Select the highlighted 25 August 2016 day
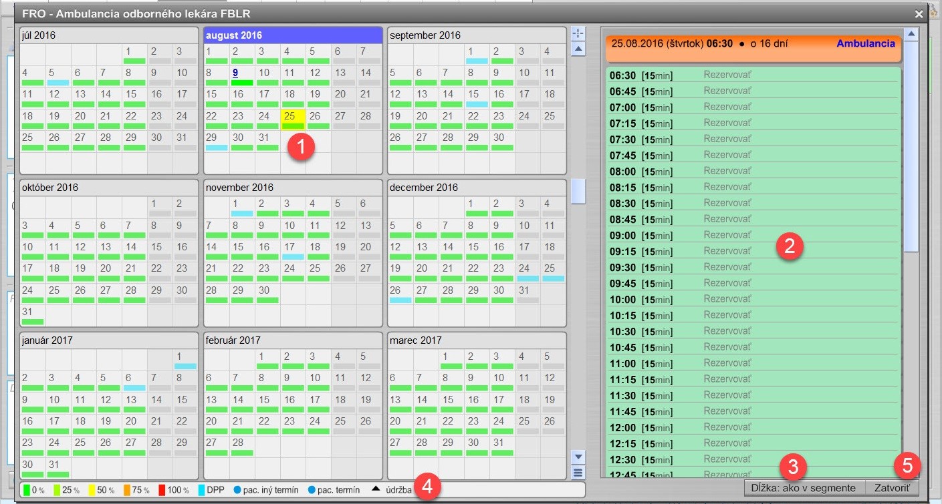 click(x=292, y=119)
